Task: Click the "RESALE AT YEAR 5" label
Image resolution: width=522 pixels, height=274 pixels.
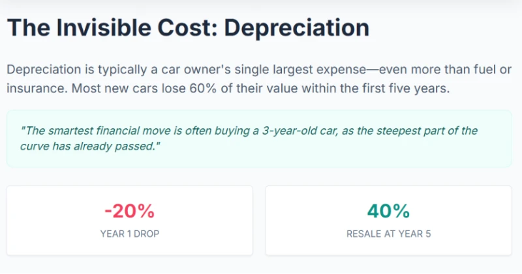Action: pos(388,234)
